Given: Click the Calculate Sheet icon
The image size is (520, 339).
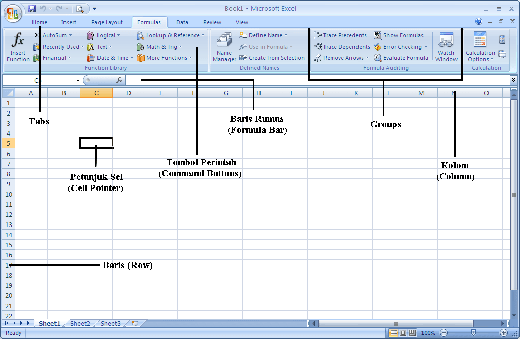Looking at the screenshot, I should [502, 54].
